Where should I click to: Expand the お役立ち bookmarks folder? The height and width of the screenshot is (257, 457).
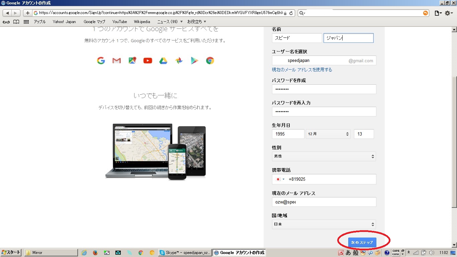(196, 22)
